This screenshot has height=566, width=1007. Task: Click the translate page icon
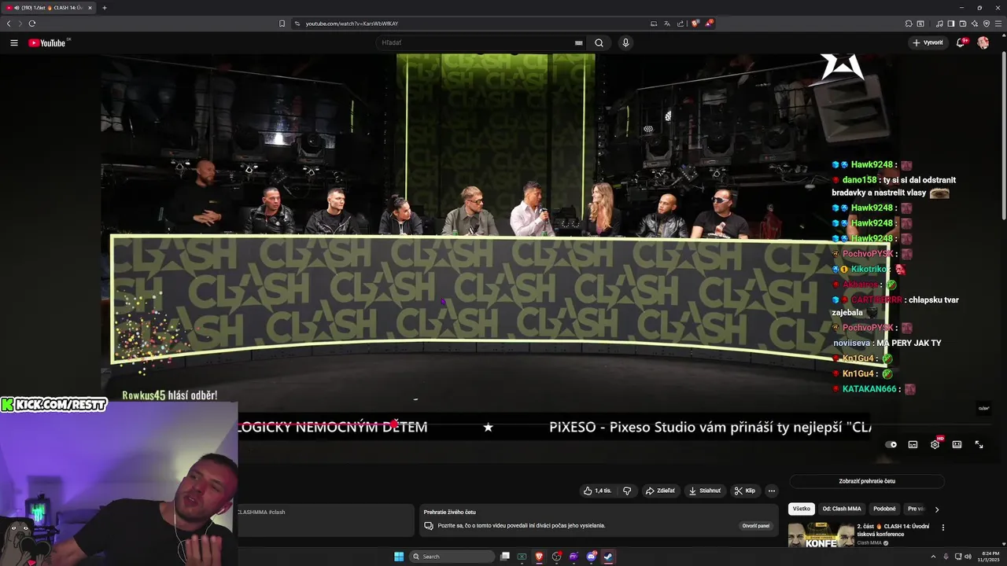click(667, 24)
